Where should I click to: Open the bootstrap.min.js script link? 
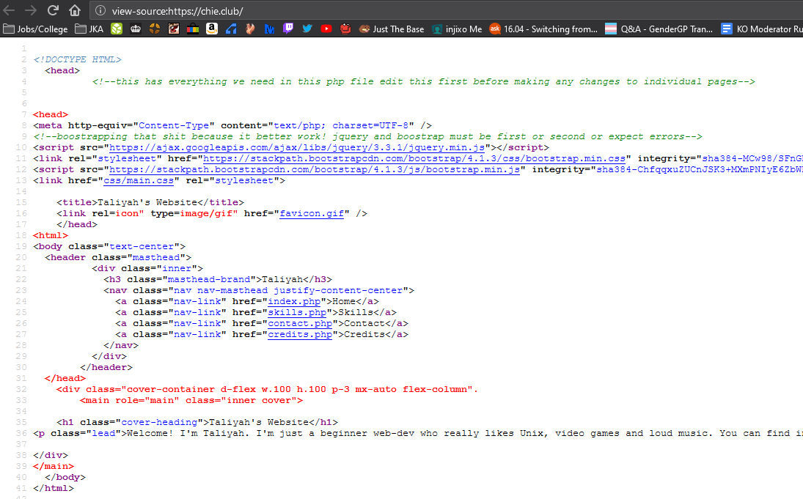pos(315,169)
